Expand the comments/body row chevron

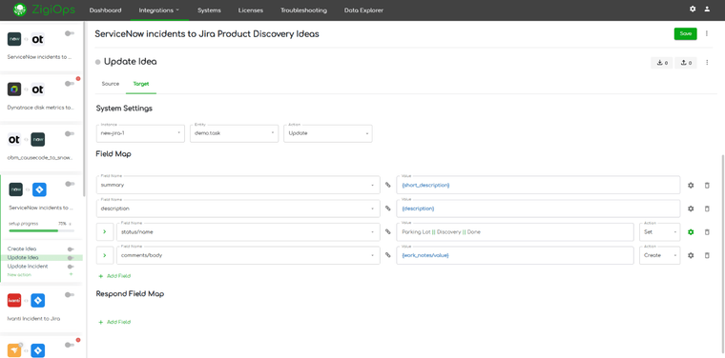click(x=105, y=255)
